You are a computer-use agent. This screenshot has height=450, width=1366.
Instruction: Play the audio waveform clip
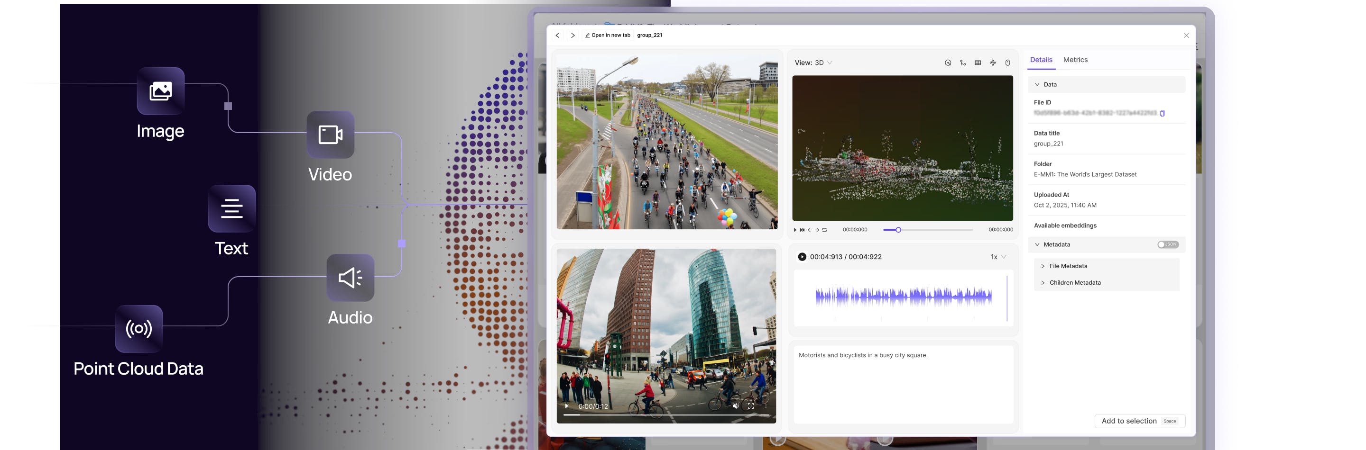pos(802,257)
